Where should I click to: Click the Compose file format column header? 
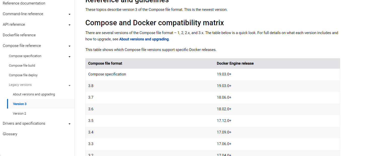coord(105,63)
